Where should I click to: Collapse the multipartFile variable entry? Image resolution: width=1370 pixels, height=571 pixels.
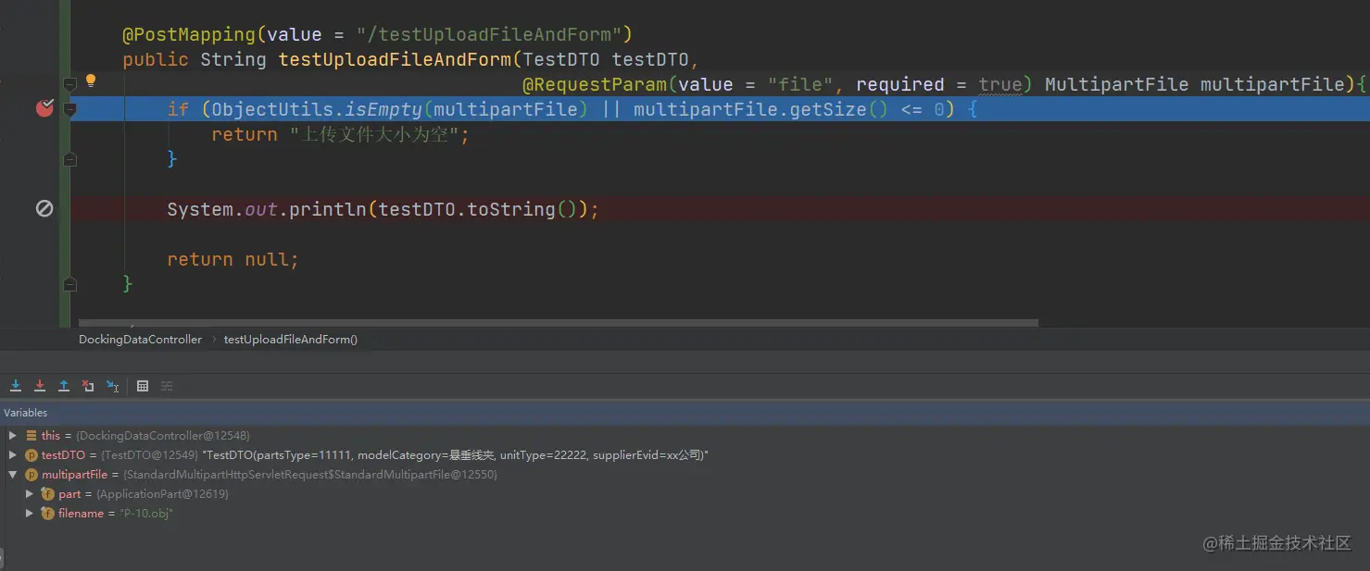[x=12, y=474]
